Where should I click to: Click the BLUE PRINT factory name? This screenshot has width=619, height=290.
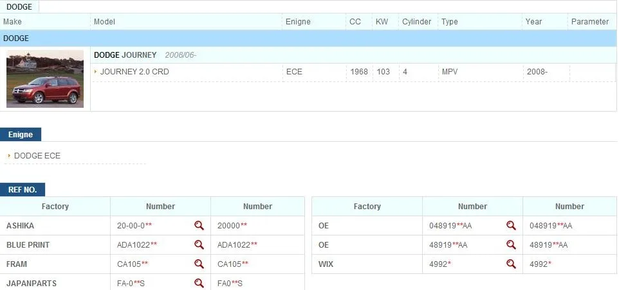pyautogui.click(x=28, y=245)
